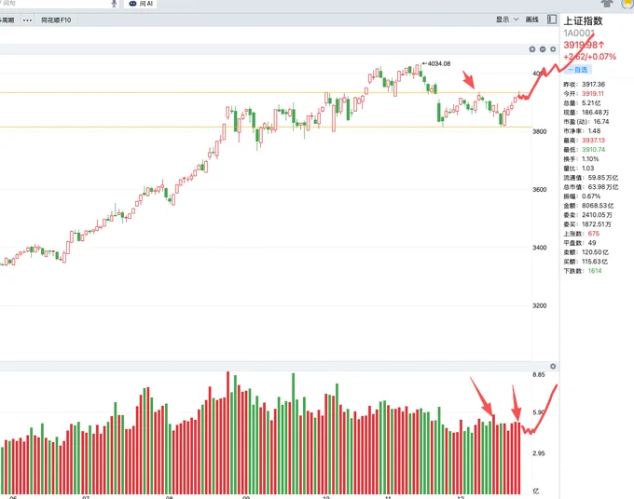Click the 今开 3919.11 row

pos(584,94)
